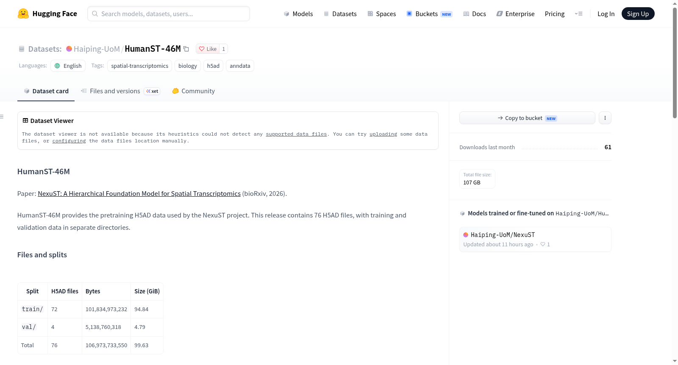Select the biology tag

tap(188, 66)
